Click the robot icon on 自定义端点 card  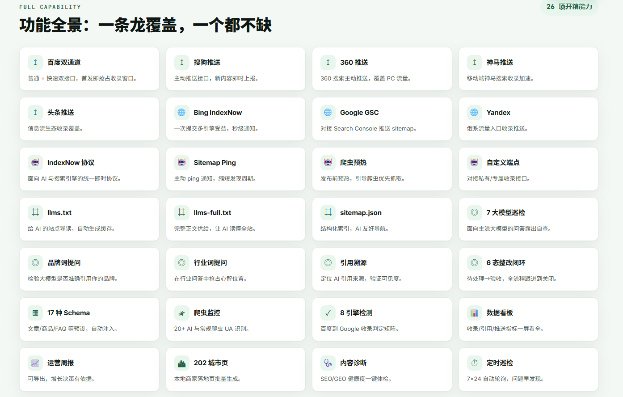[x=474, y=163]
